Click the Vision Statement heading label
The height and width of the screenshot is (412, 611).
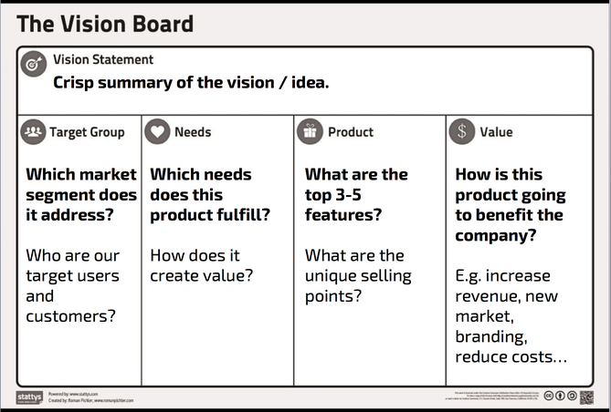click(x=103, y=59)
